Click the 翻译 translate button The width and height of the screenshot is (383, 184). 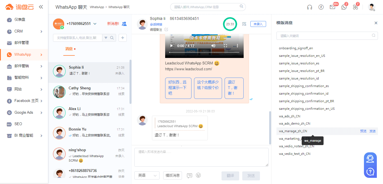(230, 176)
